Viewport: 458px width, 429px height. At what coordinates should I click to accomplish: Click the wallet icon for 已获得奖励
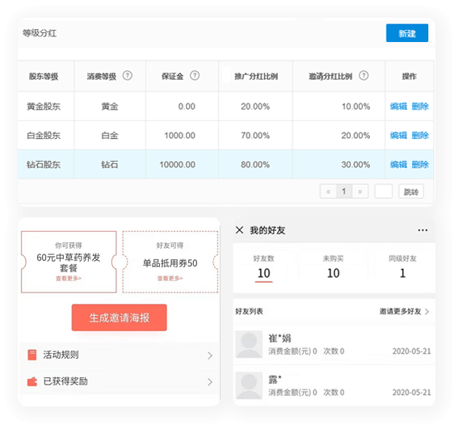32,381
